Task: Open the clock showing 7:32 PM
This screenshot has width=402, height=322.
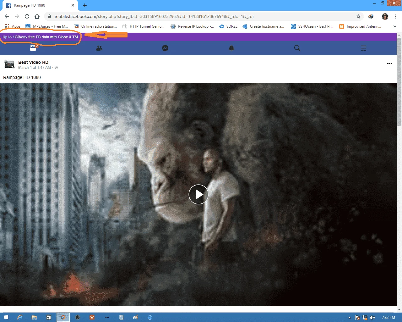Action: click(x=388, y=318)
